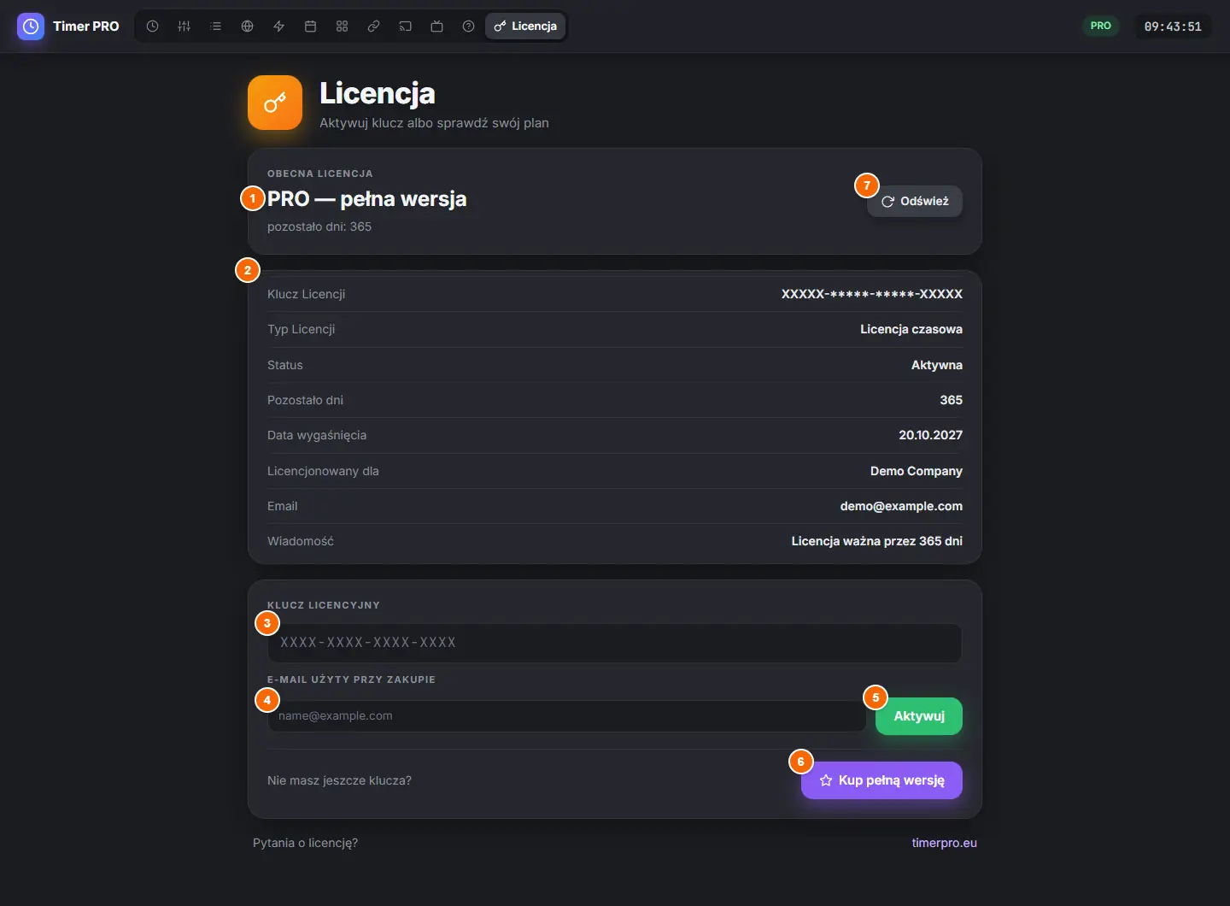Click the green PRO badge in the header

pyautogui.click(x=1101, y=26)
